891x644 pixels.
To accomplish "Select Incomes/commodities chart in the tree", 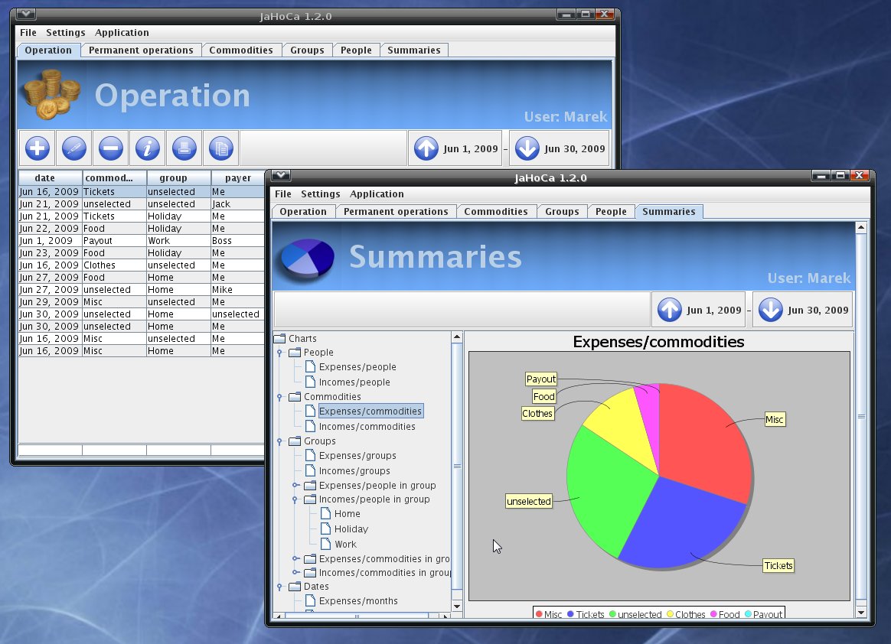I will pos(367,427).
